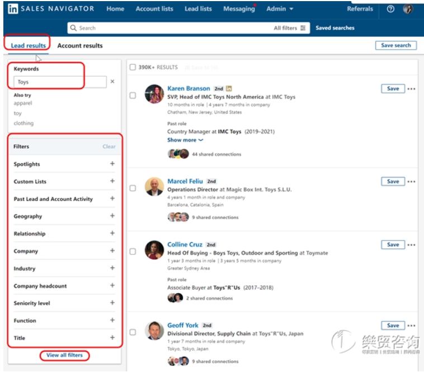Clear all filters
Screen dimensions: 424x377
[x=109, y=147]
